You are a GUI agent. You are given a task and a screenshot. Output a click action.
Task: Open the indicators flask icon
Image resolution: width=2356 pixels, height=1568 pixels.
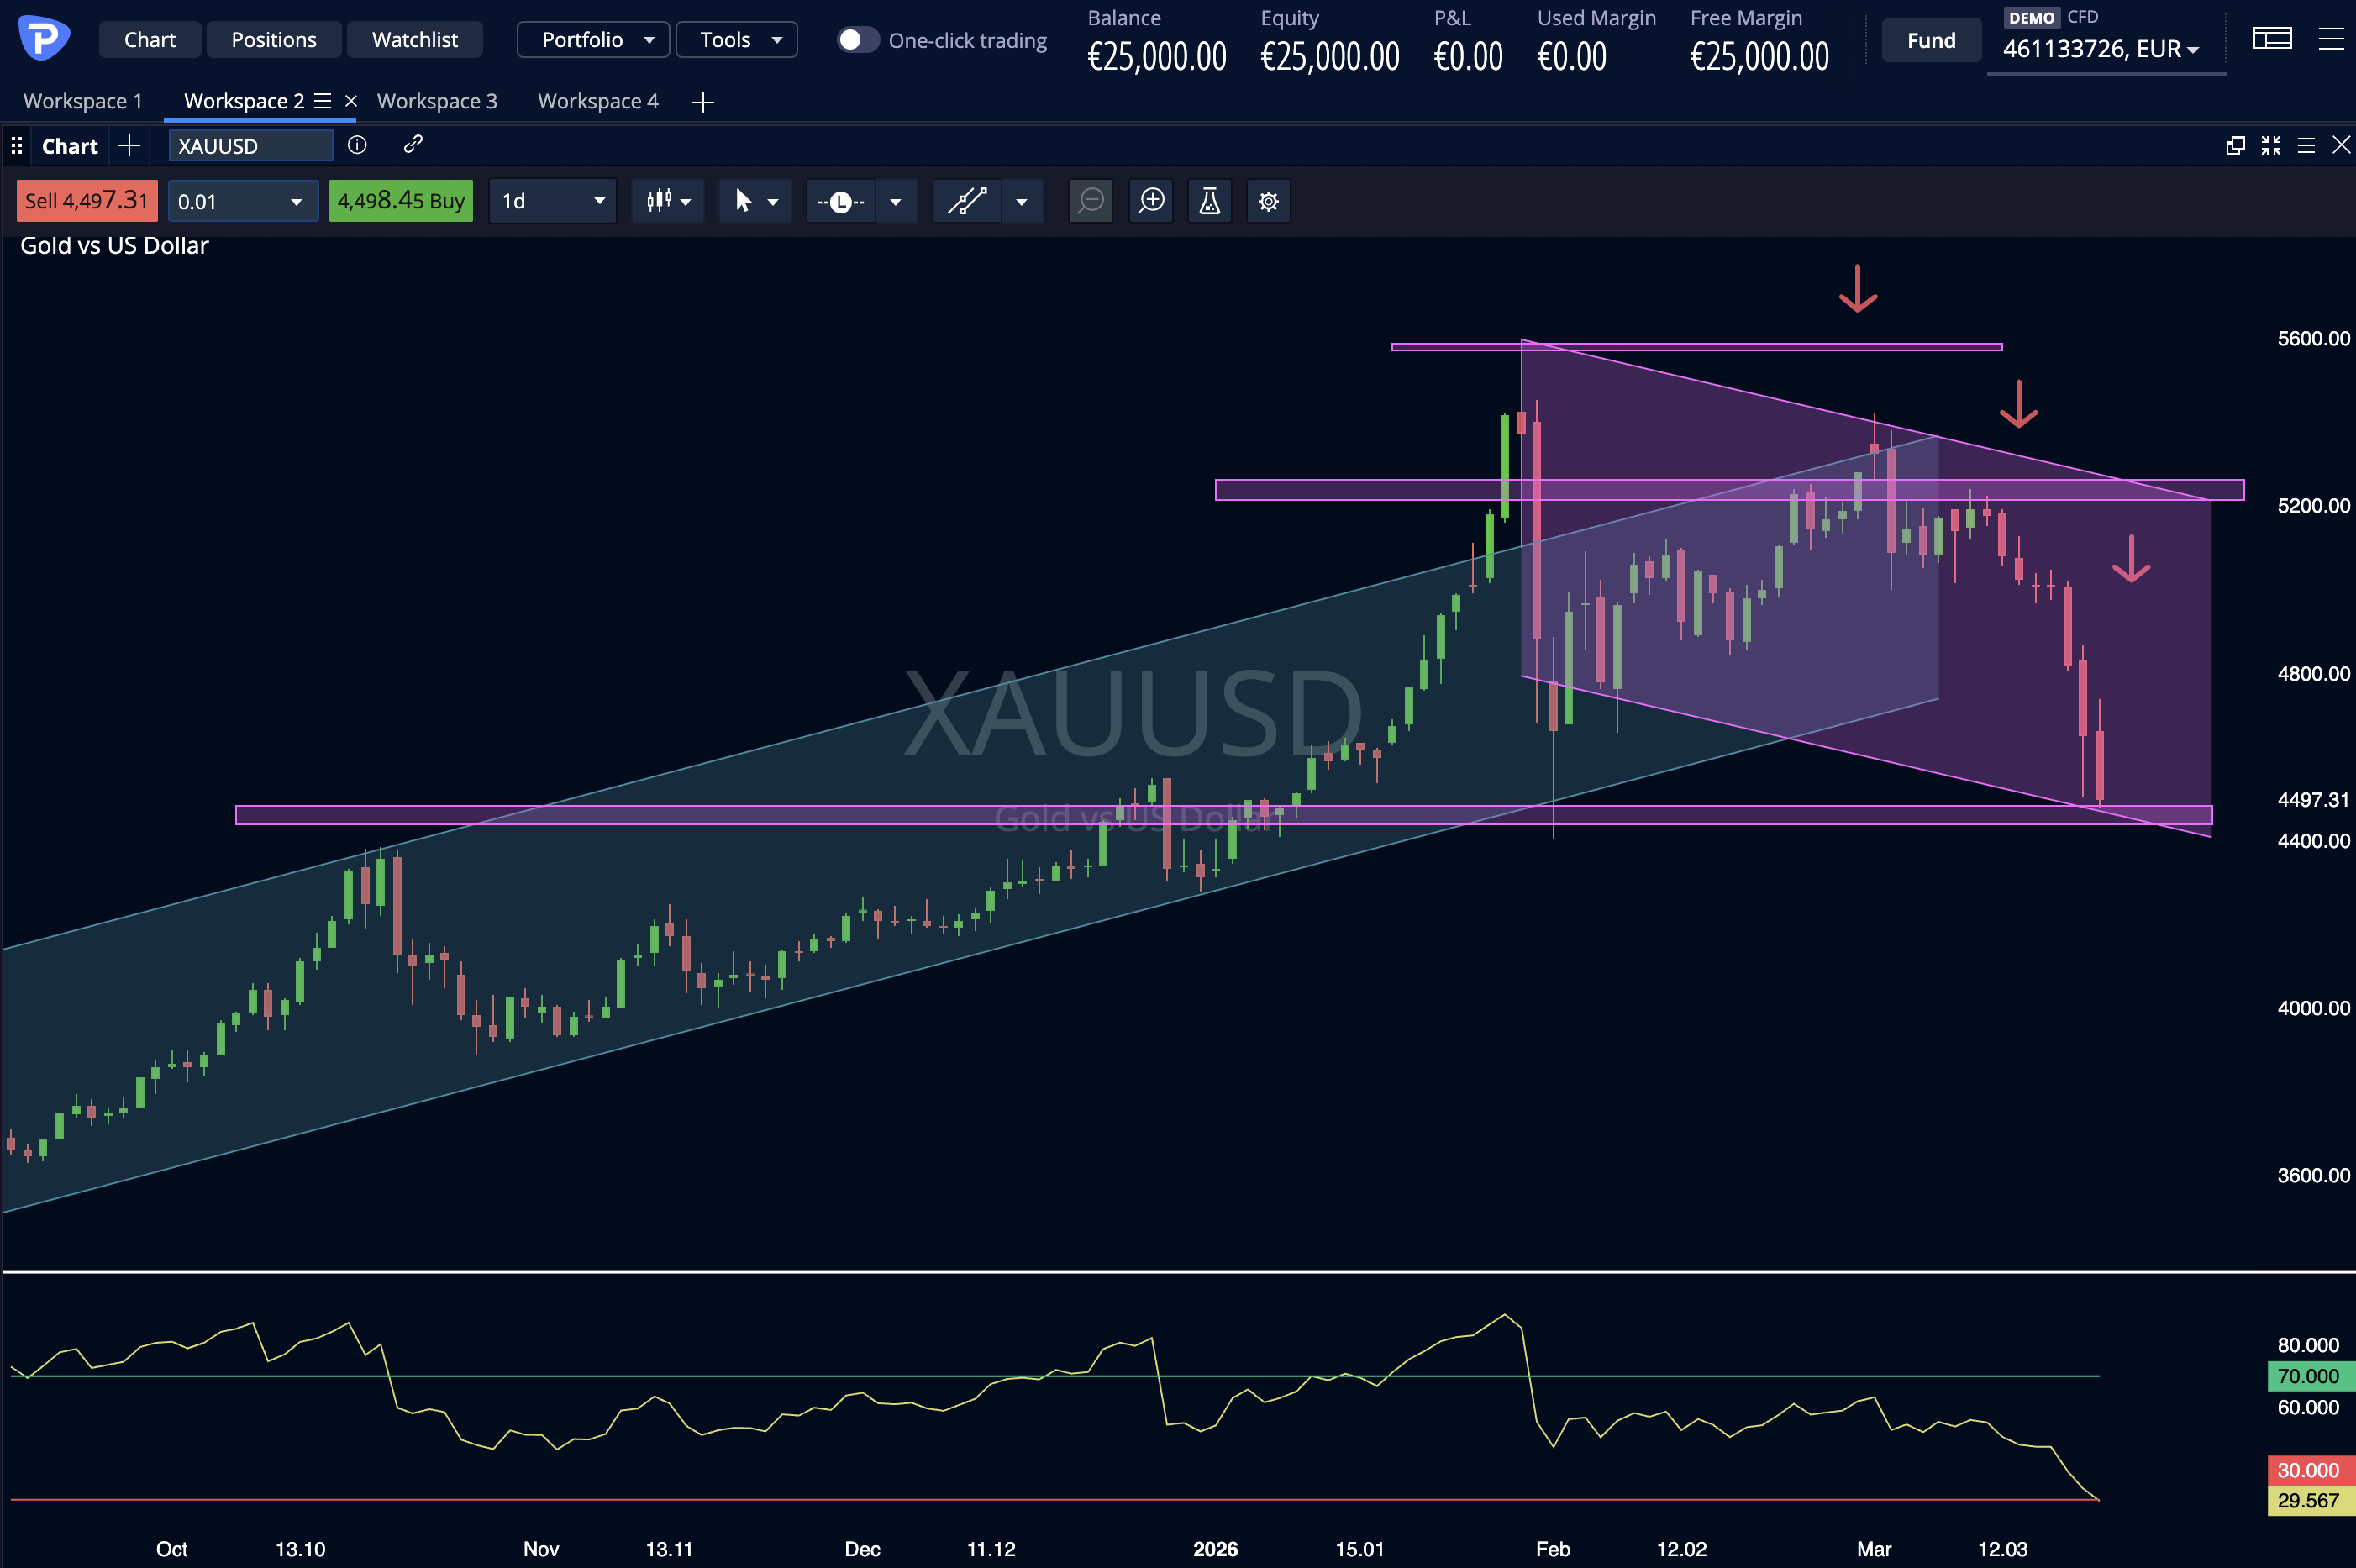point(1209,201)
